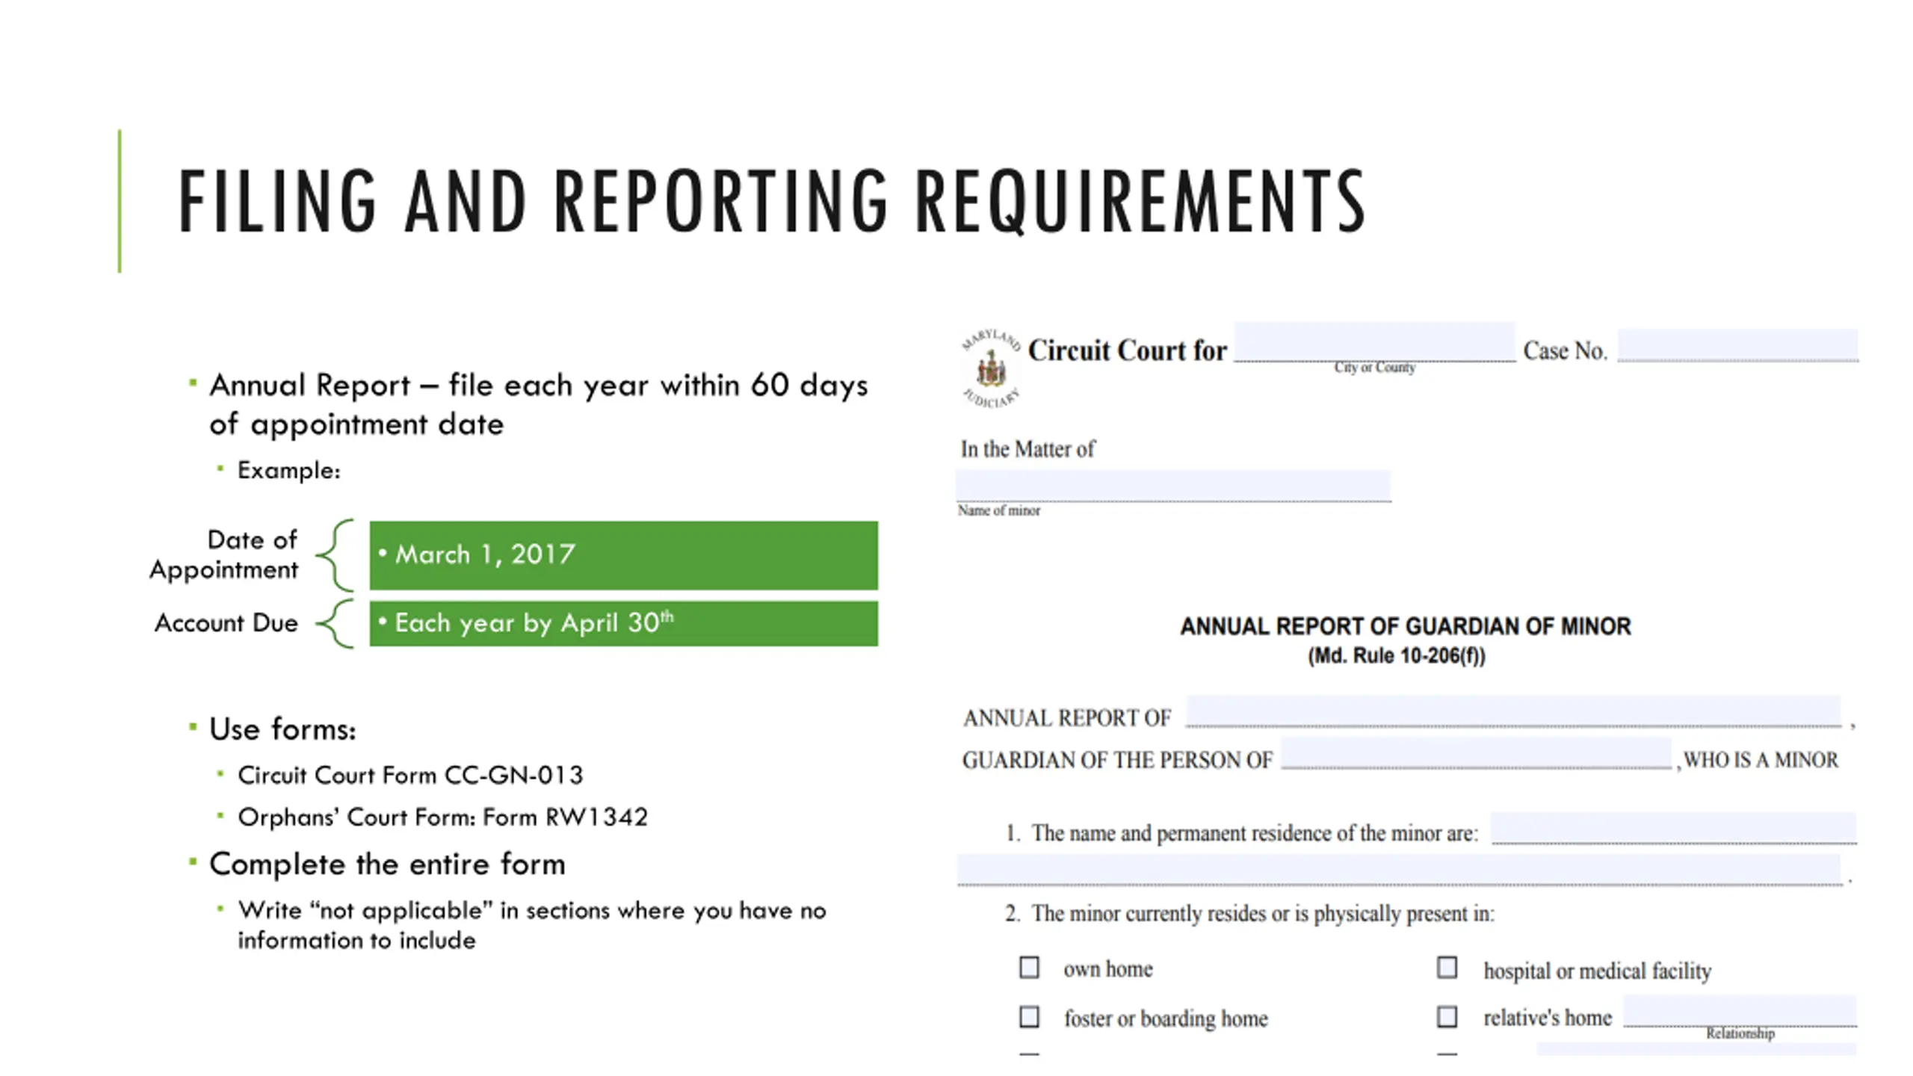Click the 'Each year by April 30th' box
This screenshot has height=1076, width=1913.
click(623, 623)
